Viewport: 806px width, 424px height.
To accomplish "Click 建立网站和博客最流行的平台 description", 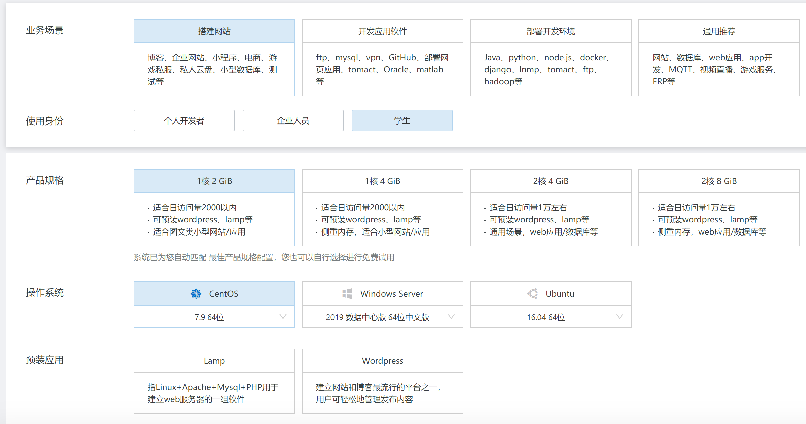I will point(378,393).
